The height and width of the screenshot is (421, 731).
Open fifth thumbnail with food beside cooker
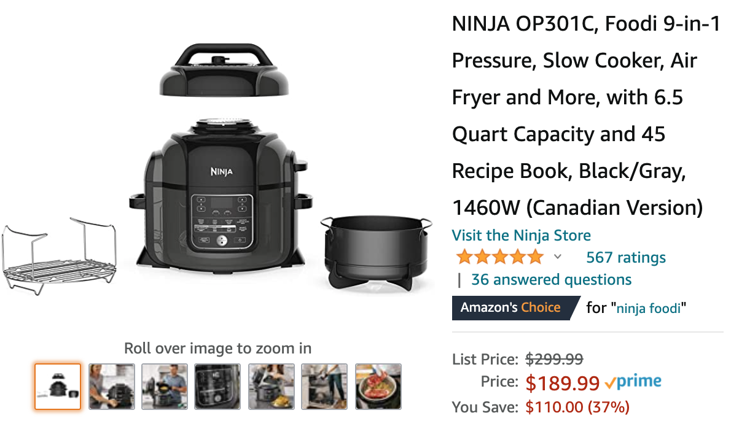click(272, 387)
